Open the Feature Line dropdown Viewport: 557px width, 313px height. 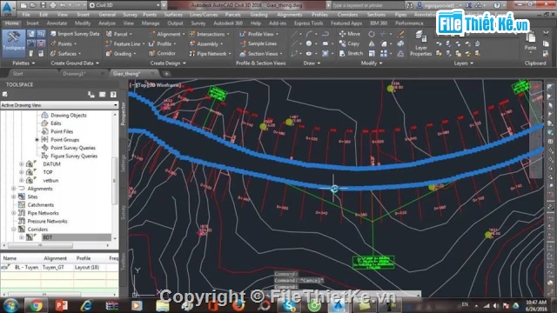pos(125,44)
